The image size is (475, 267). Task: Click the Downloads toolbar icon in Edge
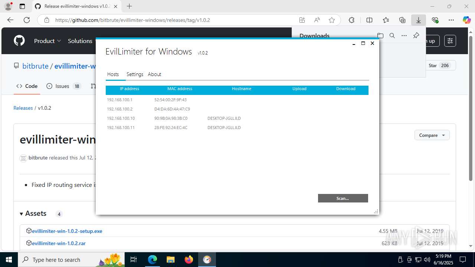[419, 20]
